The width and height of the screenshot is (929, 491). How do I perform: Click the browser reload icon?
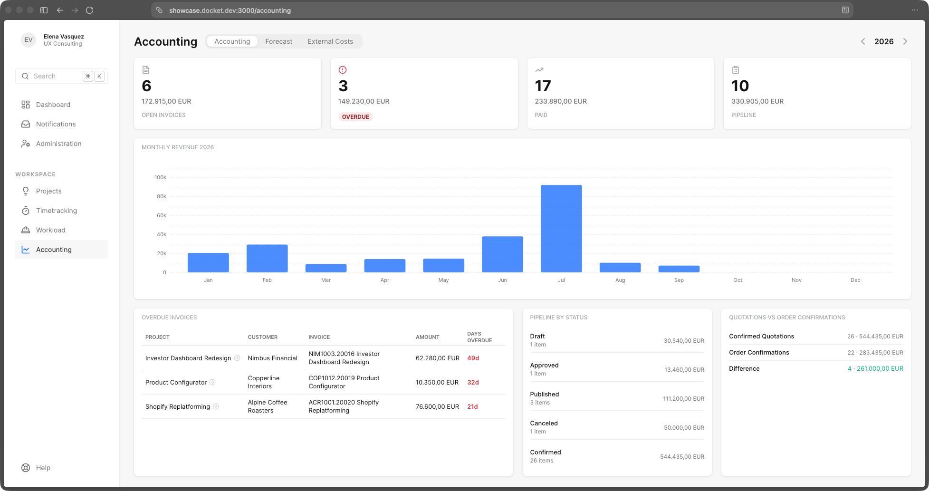pos(89,10)
